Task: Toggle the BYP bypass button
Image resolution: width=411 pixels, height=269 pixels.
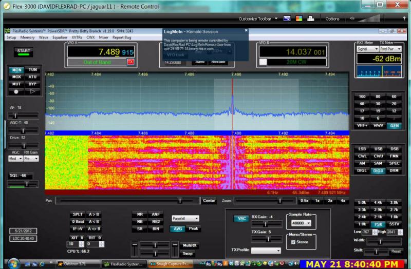Action: [32, 84]
